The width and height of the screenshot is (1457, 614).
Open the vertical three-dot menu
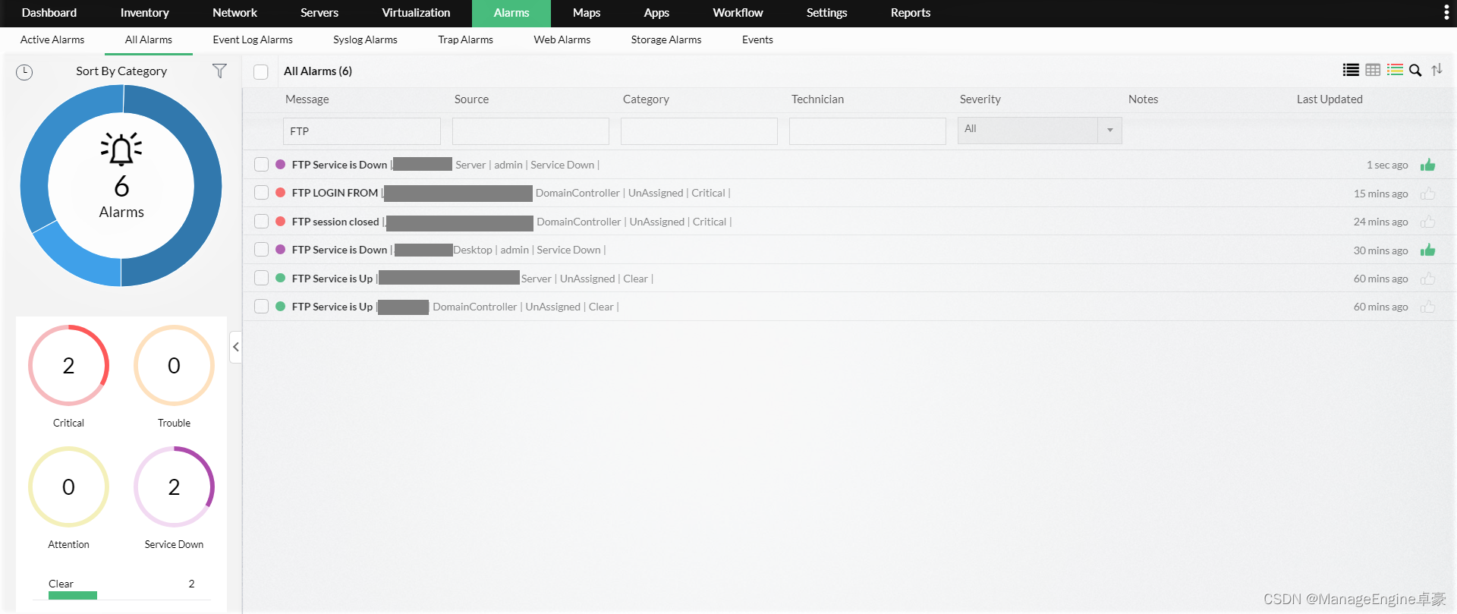click(x=1446, y=13)
